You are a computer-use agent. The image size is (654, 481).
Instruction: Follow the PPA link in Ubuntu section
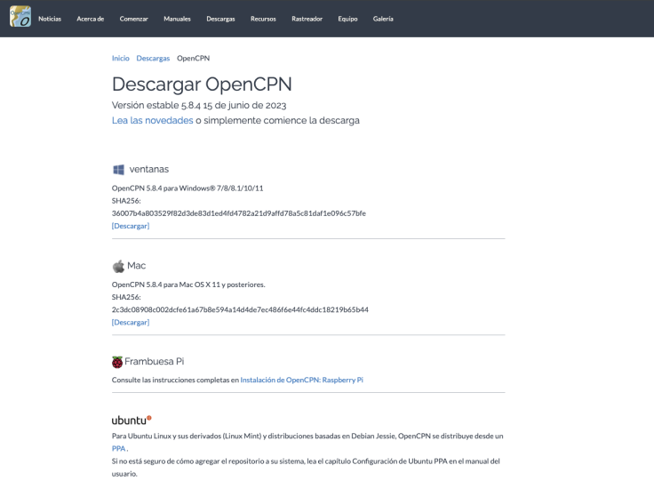tap(118, 448)
